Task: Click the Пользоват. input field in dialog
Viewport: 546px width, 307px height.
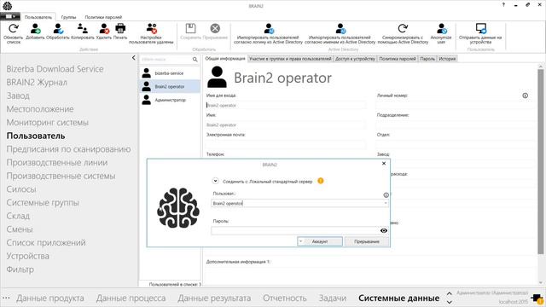Action: (297, 203)
